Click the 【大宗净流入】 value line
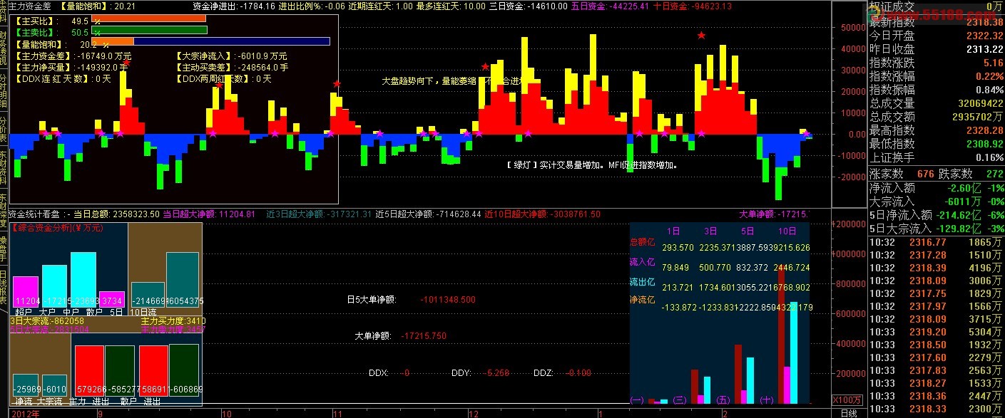Screen dimensions: 1005x418 click(230, 56)
